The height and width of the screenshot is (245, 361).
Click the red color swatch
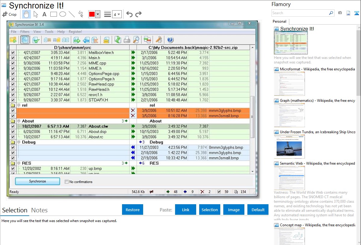click(92, 14)
